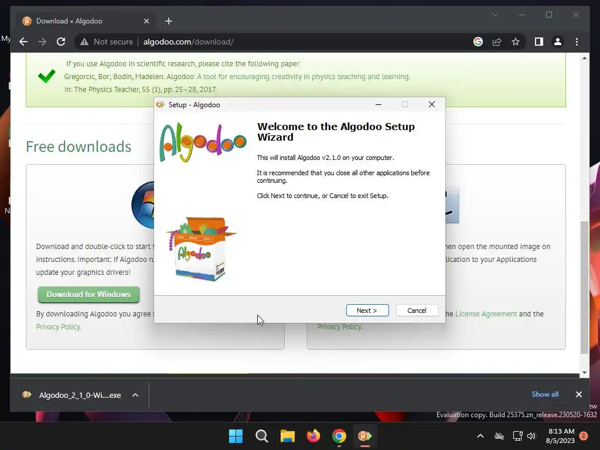This screenshot has width=600, height=450.
Task: Click the Download for Windows button
Action: pos(89,294)
